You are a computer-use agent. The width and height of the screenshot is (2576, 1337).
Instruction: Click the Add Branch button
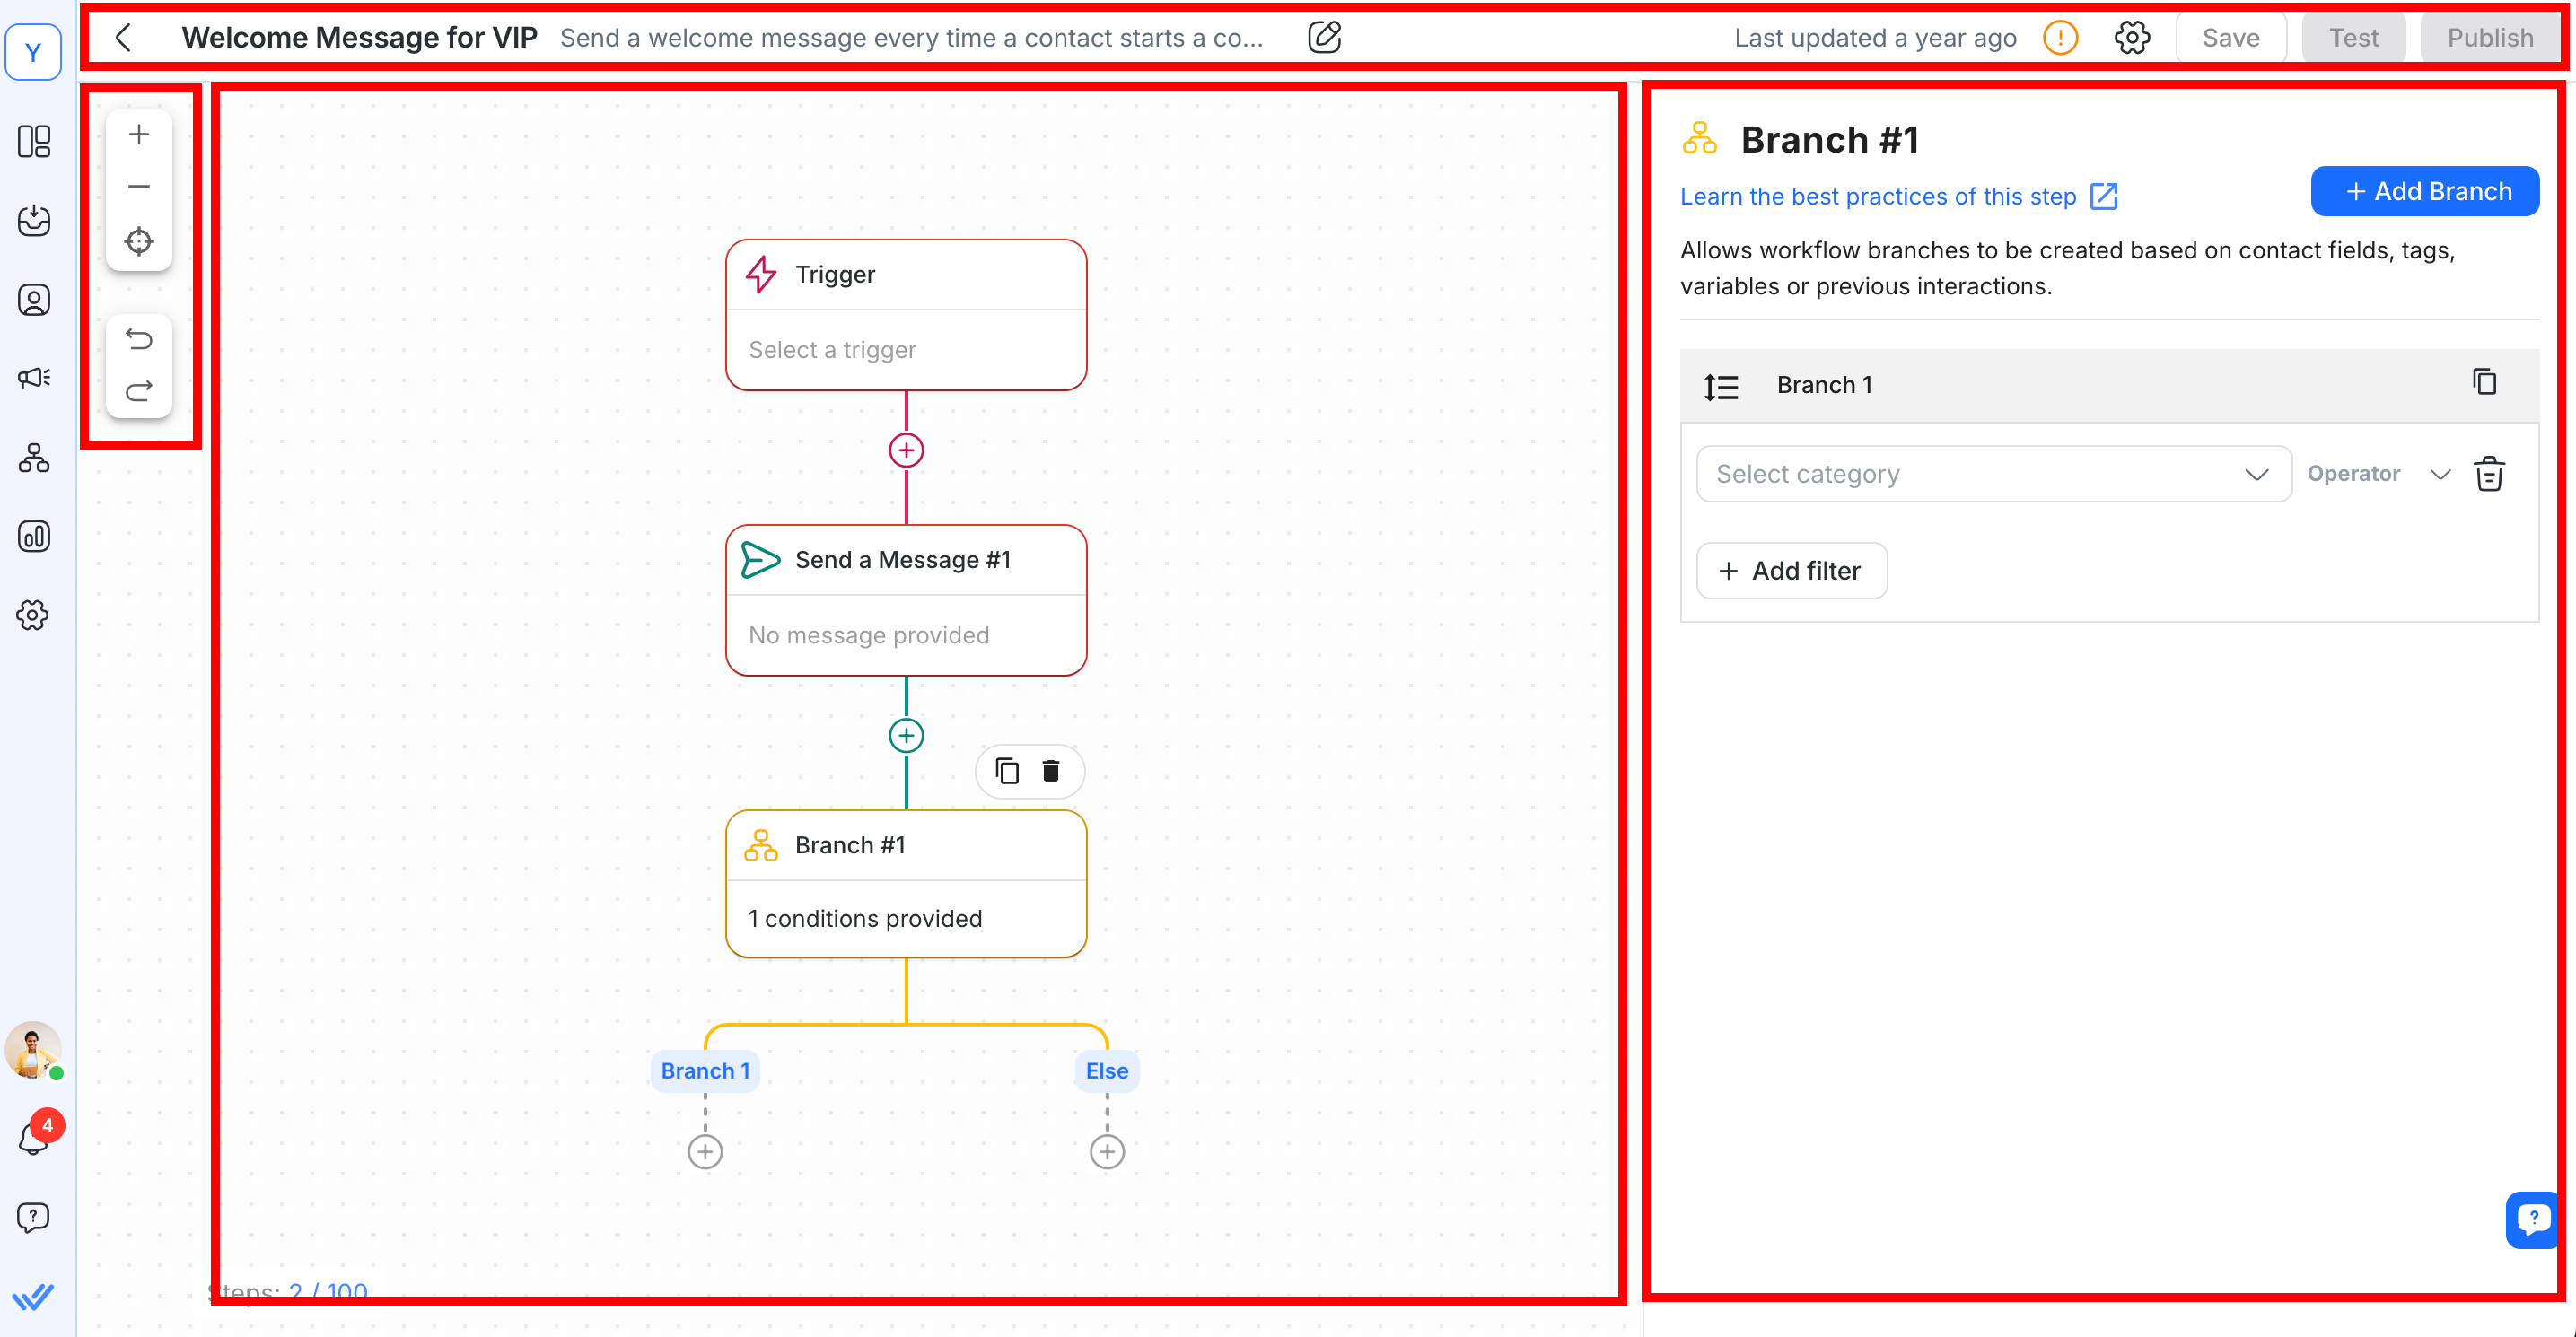(x=2424, y=191)
